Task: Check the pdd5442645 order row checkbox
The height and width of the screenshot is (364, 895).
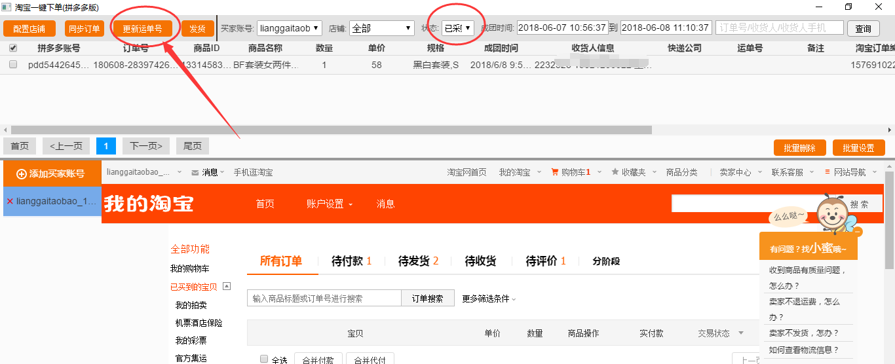Action: click(13, 64)
